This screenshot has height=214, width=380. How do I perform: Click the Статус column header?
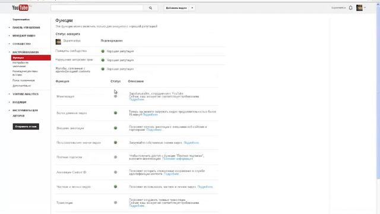click(116, 81)
